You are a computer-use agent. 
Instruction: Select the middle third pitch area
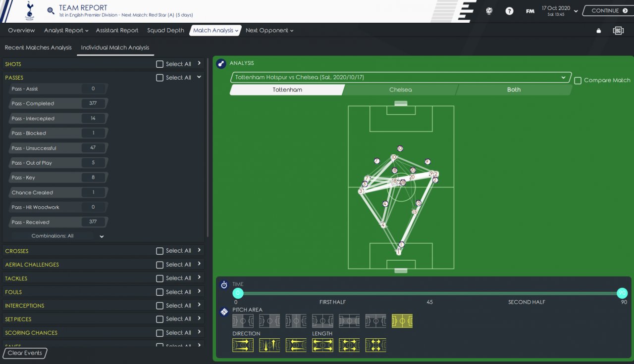[x=296, y=321]
